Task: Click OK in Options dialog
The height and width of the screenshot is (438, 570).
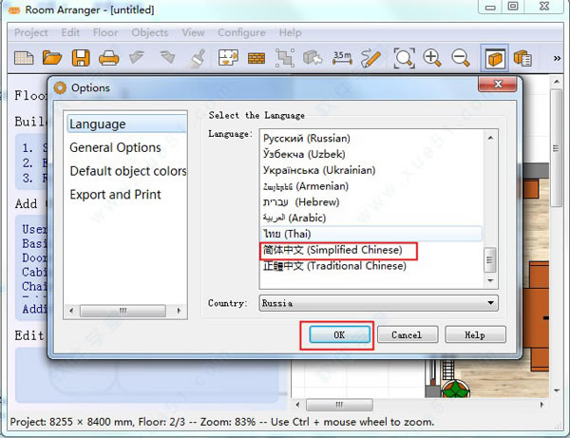Action: [339, 334]
